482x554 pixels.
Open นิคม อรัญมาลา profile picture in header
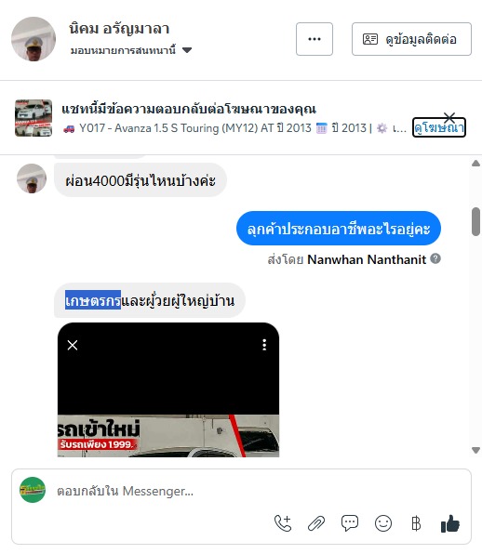33,39
